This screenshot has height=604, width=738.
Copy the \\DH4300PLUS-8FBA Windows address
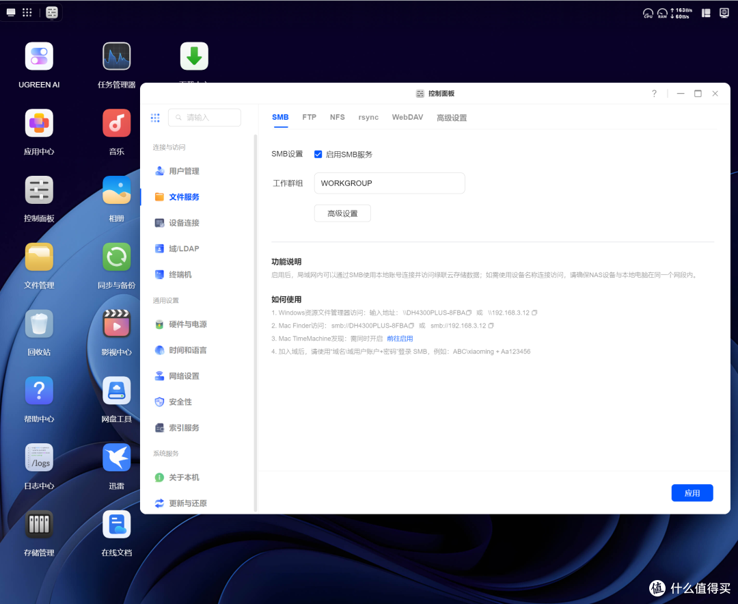pos(469,313)
